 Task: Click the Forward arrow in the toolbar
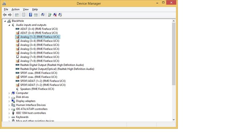click(10, 15)
